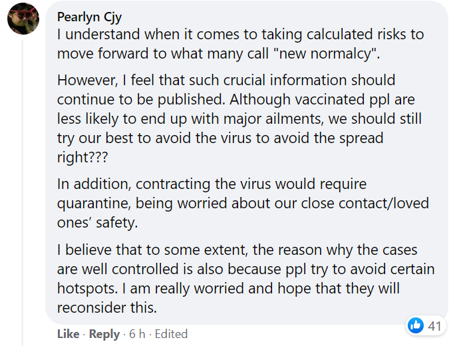
Task: Click the paragraph starting "I believe that"
Action: (x=245, y=279)
